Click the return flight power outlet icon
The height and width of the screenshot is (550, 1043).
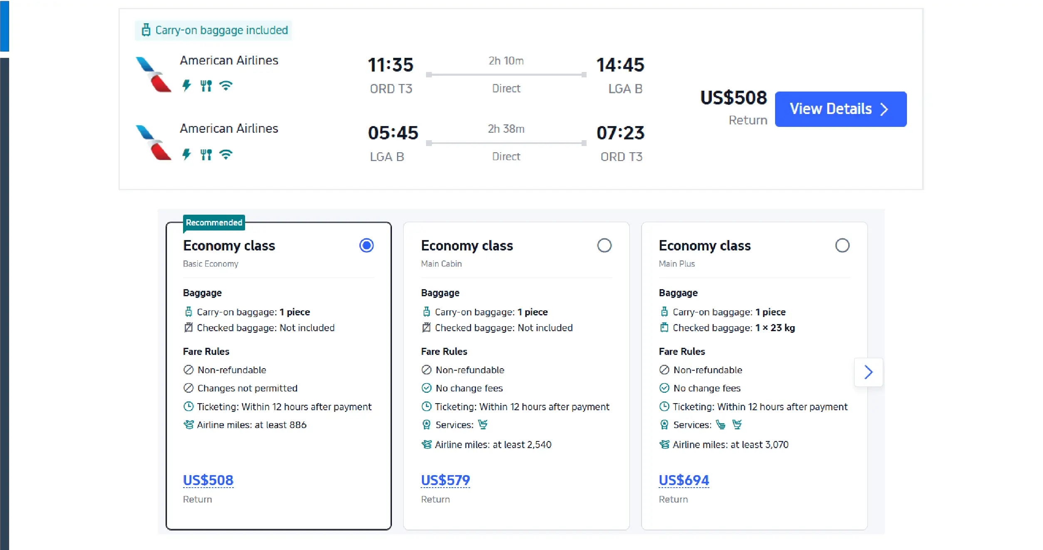click(186, 154)
